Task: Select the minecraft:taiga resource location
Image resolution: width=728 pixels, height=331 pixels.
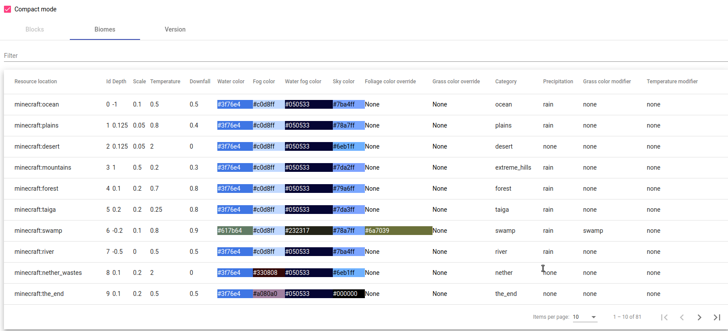Action: point(35,210)
